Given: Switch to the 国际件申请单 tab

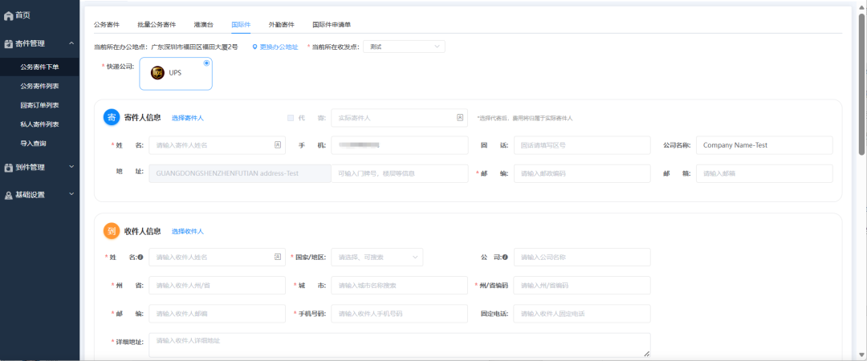Looking at the screenshot, I should (x=332, y=25).
